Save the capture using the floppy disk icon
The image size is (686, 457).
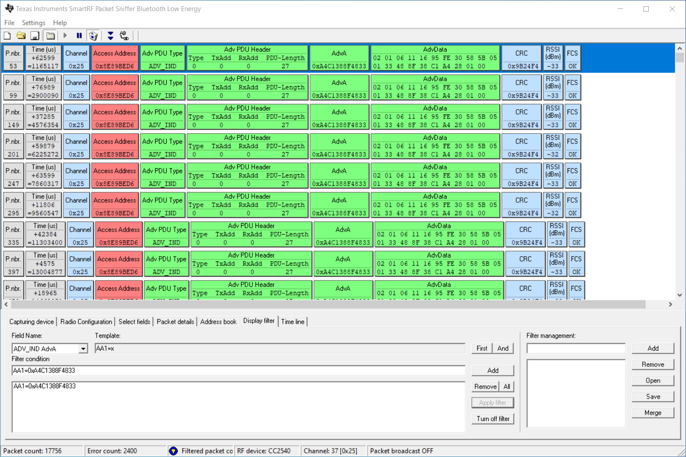(x=35, y=35)
